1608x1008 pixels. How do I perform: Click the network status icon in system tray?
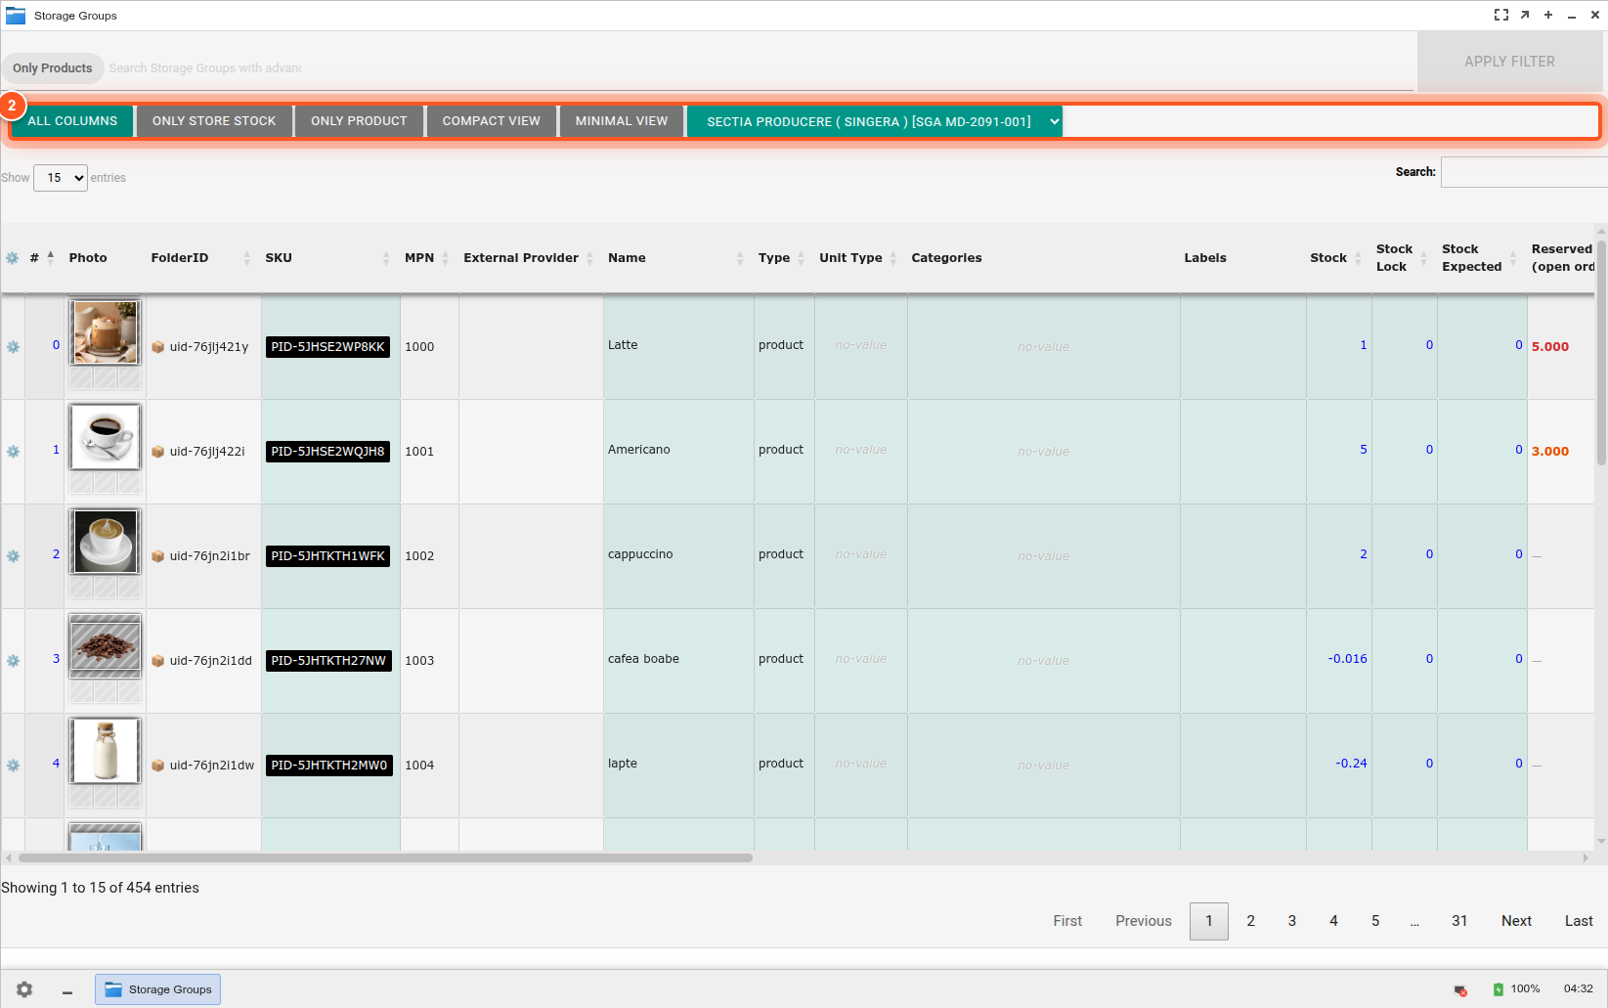point(1460,990)
